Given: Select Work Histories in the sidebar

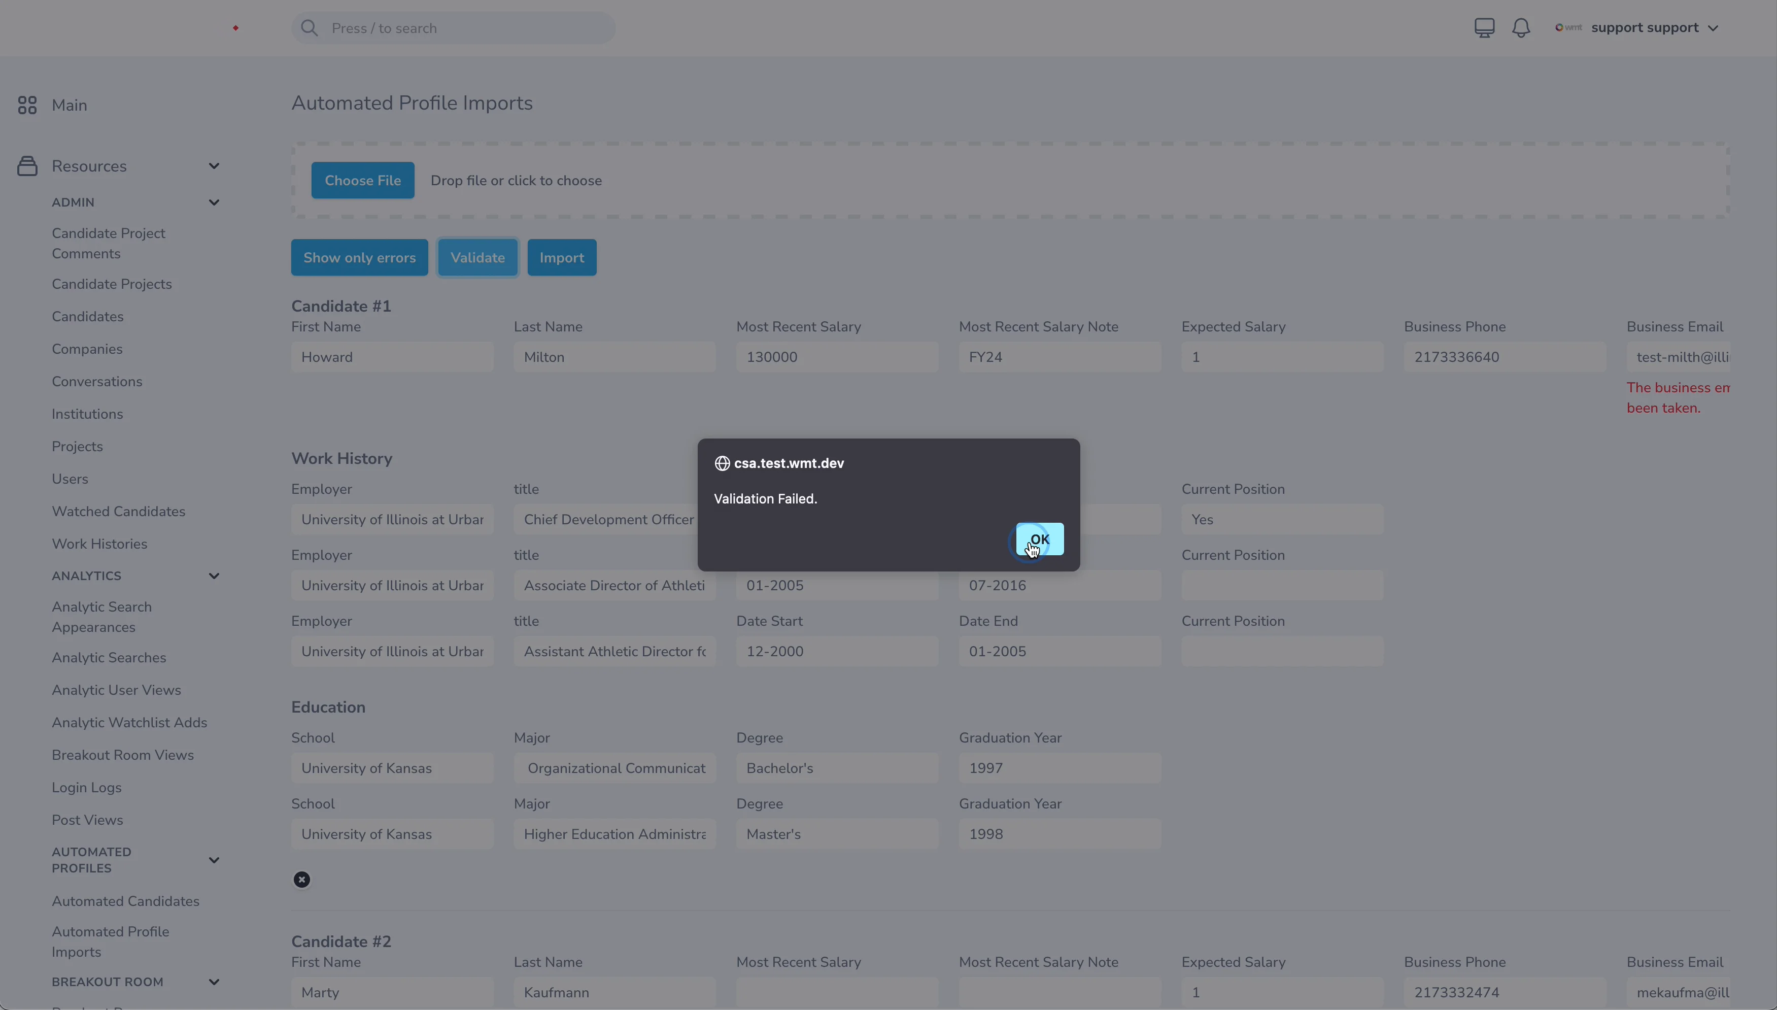Looking at the screenshot, I should [100, 543].
